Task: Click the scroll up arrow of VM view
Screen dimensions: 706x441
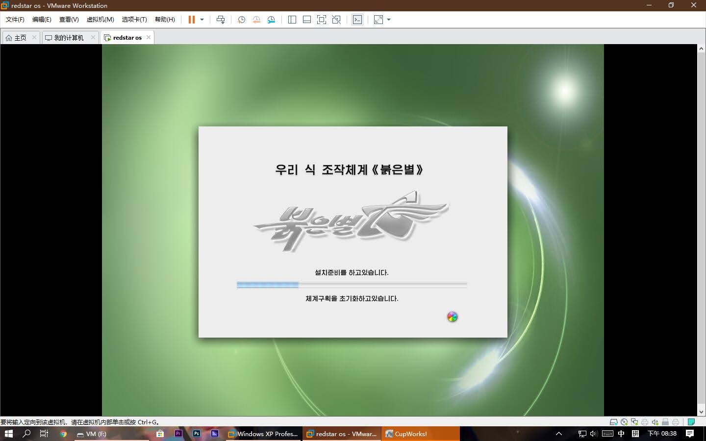Action: point(701,49)
